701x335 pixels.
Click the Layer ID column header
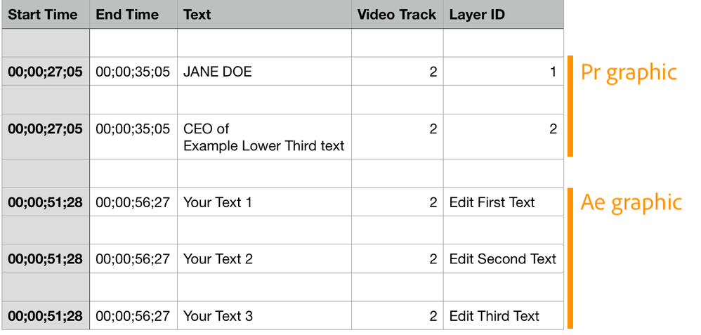tap(477, 14)
